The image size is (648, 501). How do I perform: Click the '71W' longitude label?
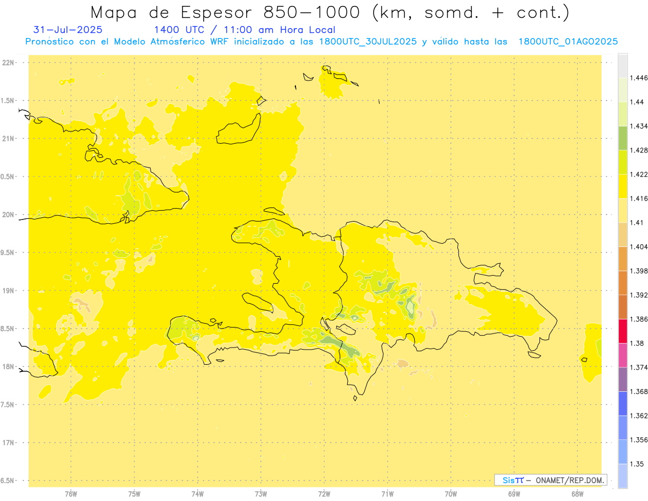(x=387, y=494)
